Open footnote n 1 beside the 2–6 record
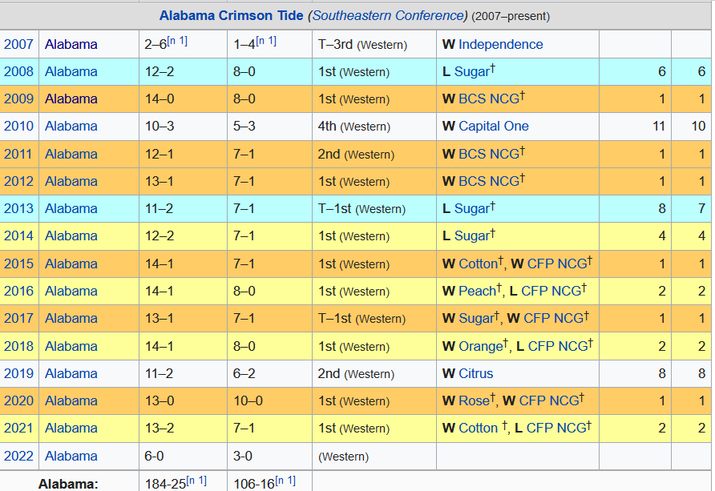 point(177,41)
